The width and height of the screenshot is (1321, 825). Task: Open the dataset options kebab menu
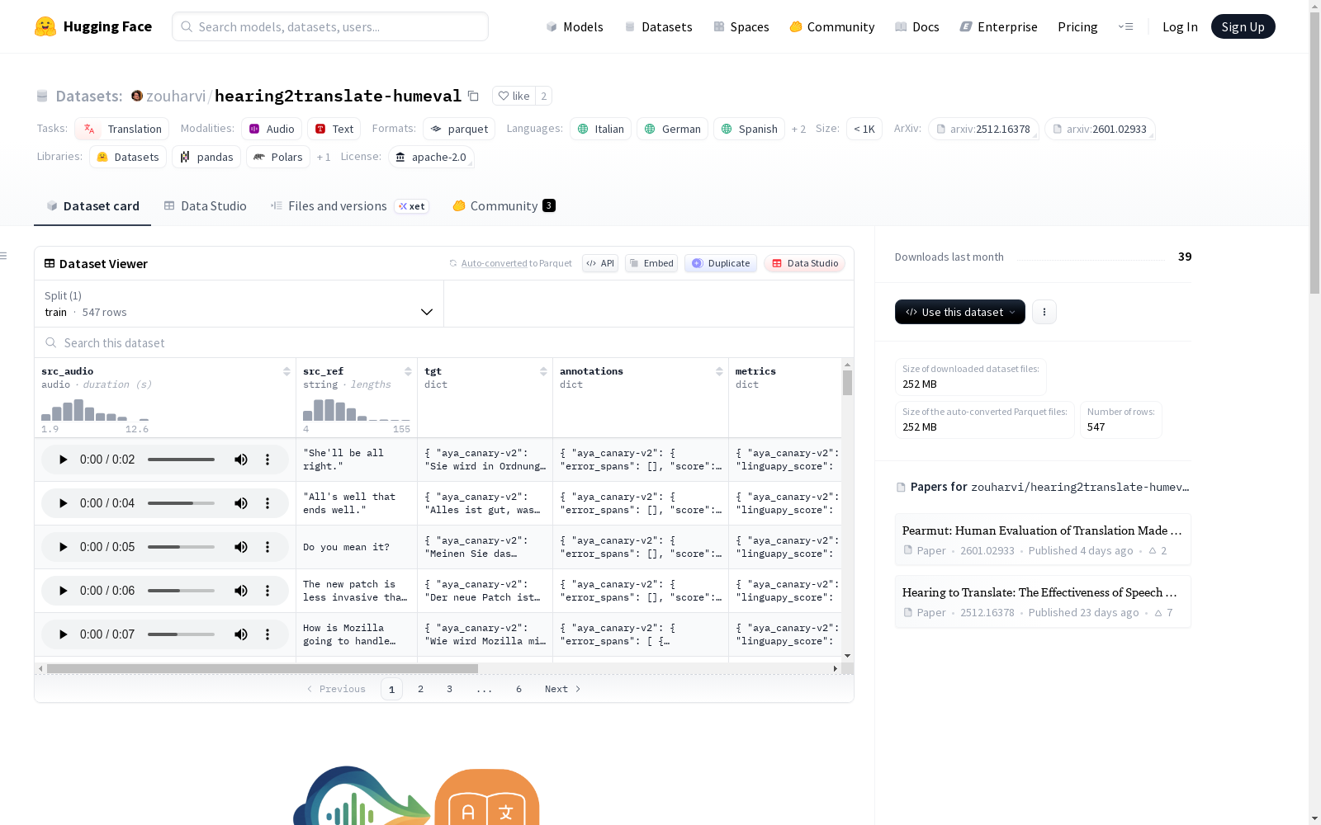coord(1044,312)
